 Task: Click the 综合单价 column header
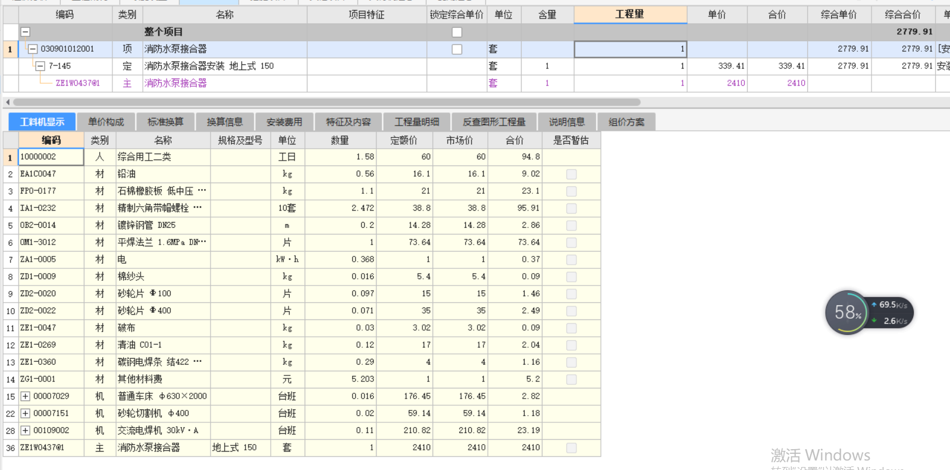[x=839, y=14]
